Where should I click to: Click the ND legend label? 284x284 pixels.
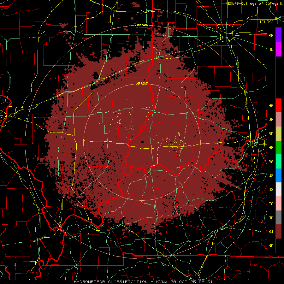point(271,246)
